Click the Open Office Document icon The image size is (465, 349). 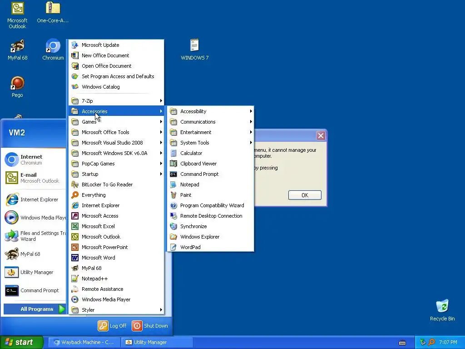75,66
